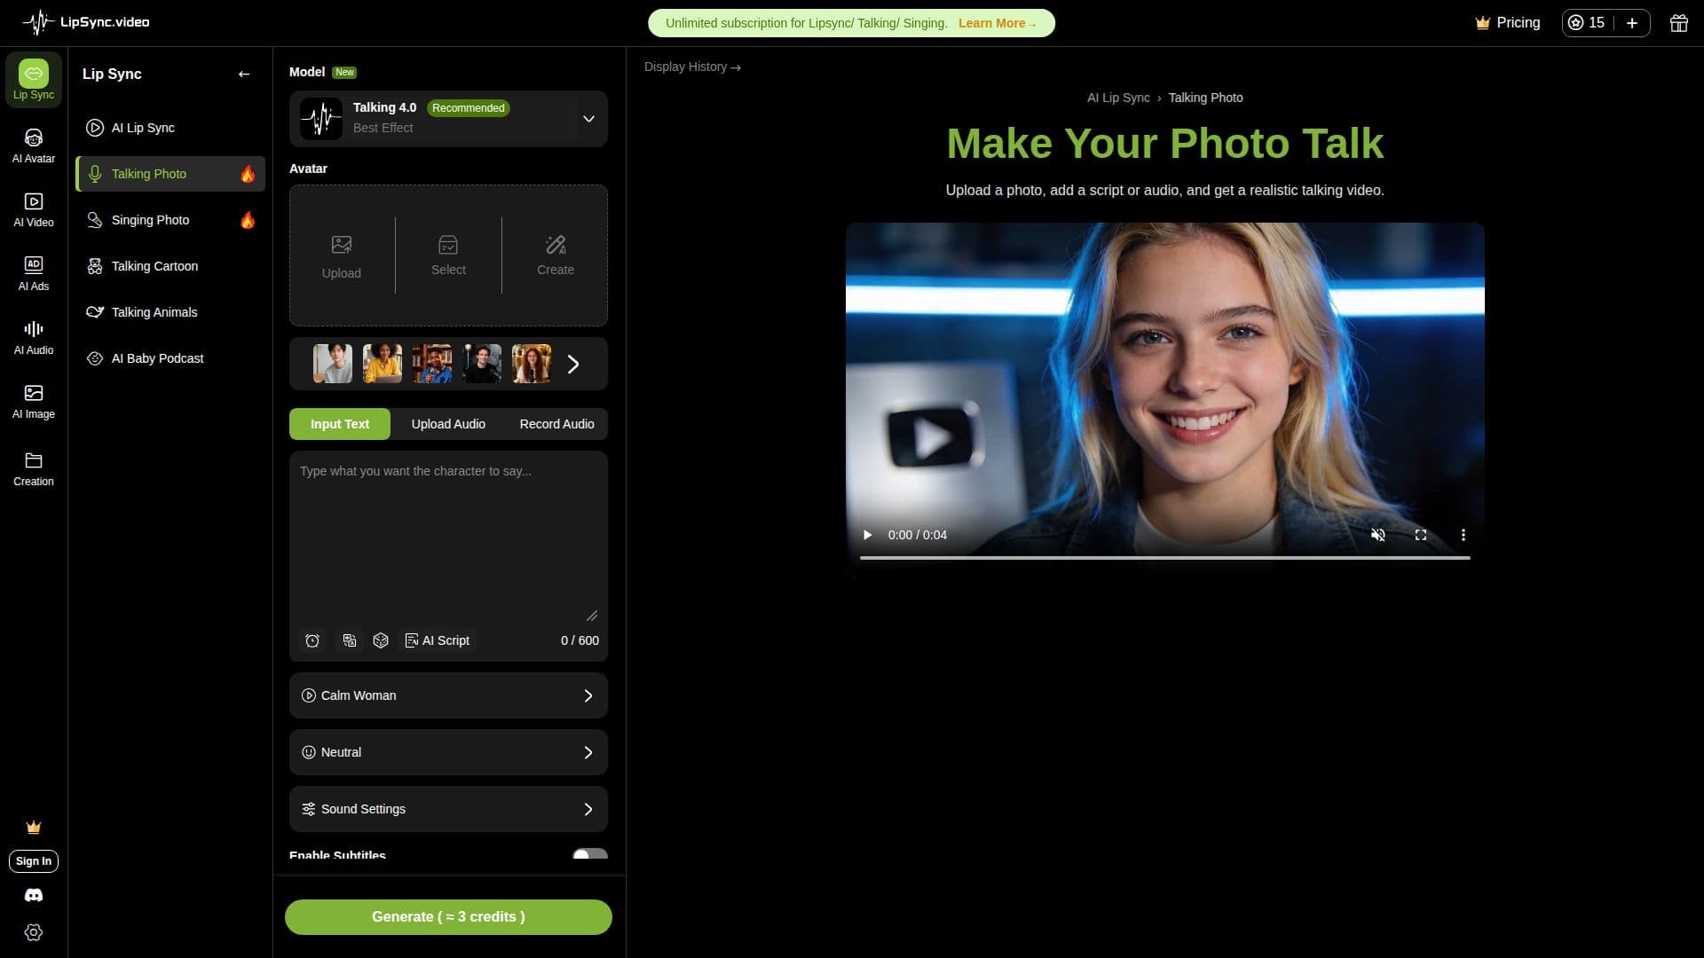
Task: Seek on the video progress bar
Action: 1164,558
